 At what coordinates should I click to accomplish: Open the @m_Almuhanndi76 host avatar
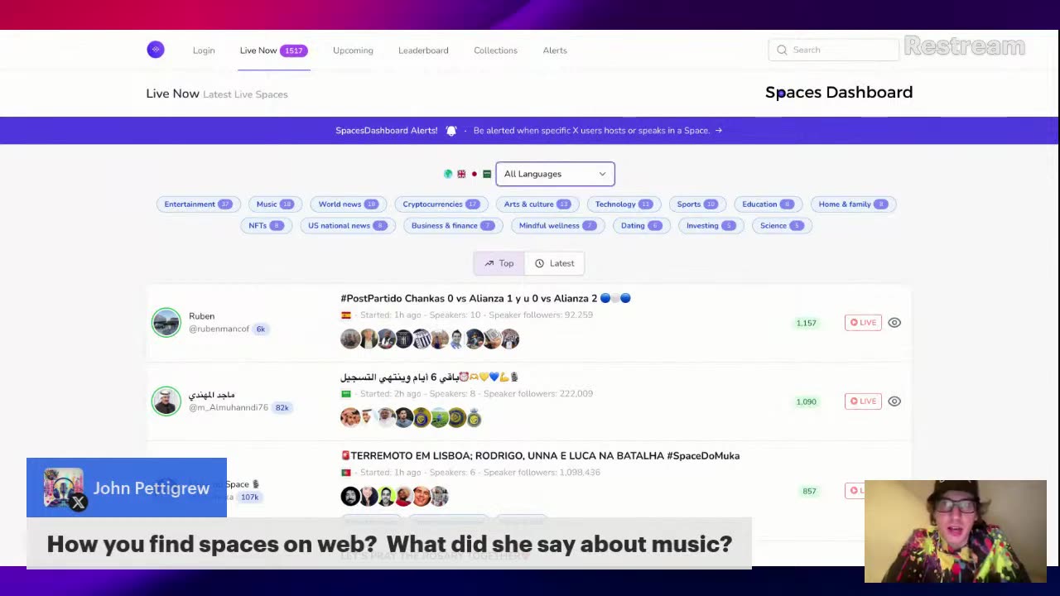[x=166, y=401]
